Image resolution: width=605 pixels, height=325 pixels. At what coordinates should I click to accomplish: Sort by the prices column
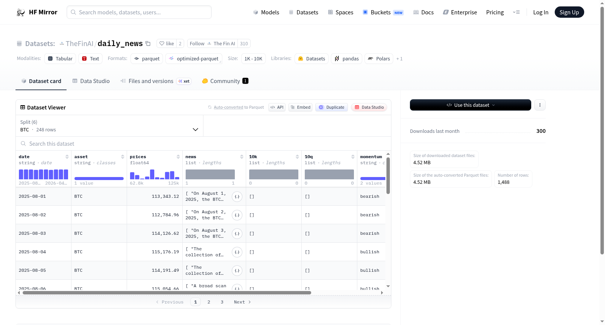point(178,157)
